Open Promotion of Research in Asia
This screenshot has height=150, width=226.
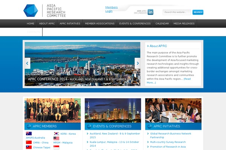(168, 147)
